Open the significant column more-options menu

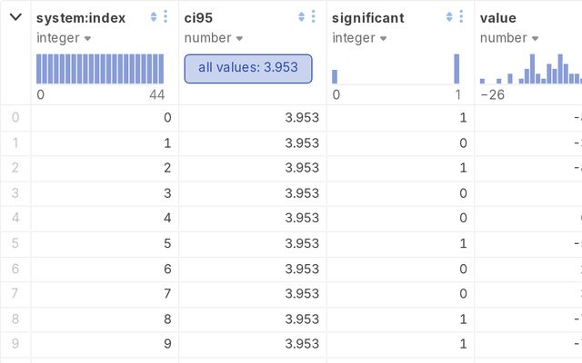click(x=461, y=17)
